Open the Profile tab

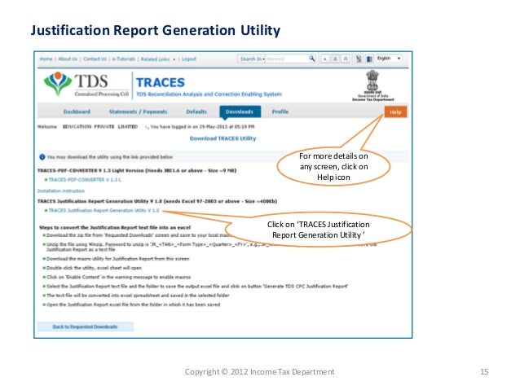[280, 112]
